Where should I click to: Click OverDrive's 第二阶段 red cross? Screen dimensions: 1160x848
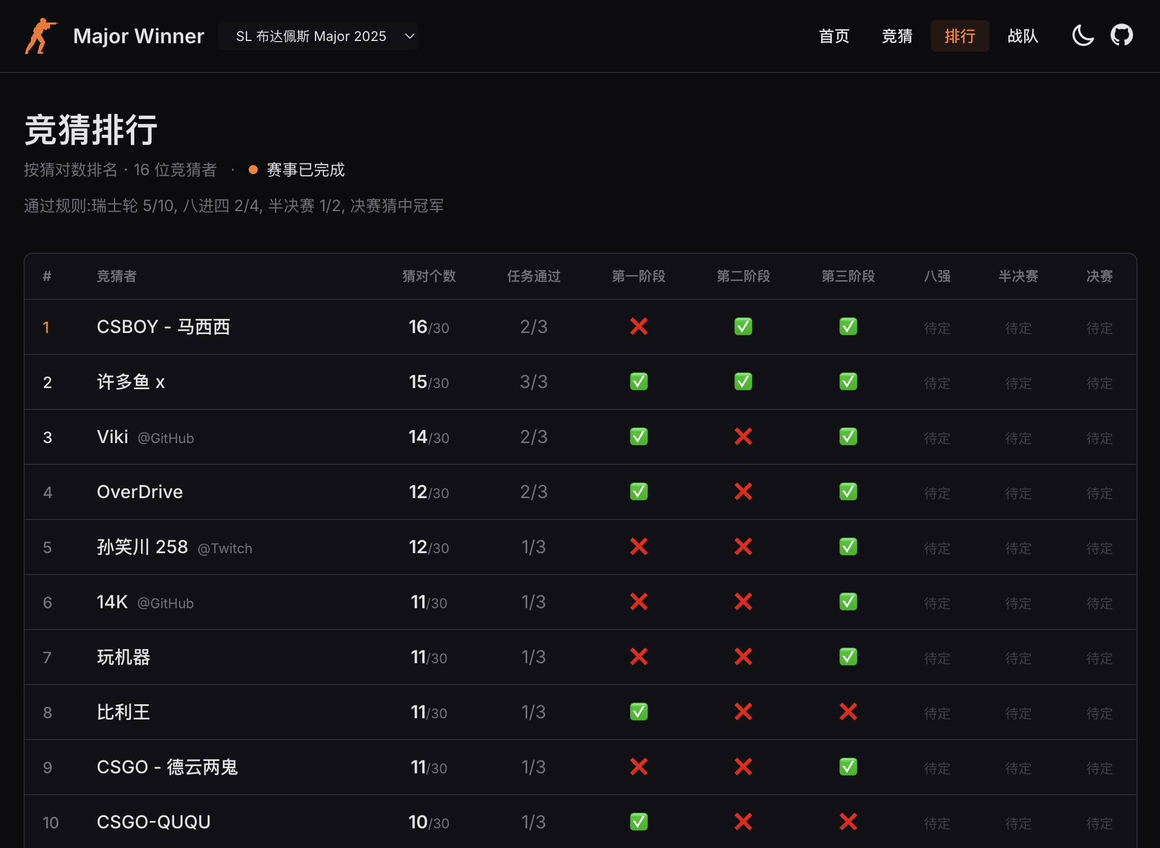(743, 491)
